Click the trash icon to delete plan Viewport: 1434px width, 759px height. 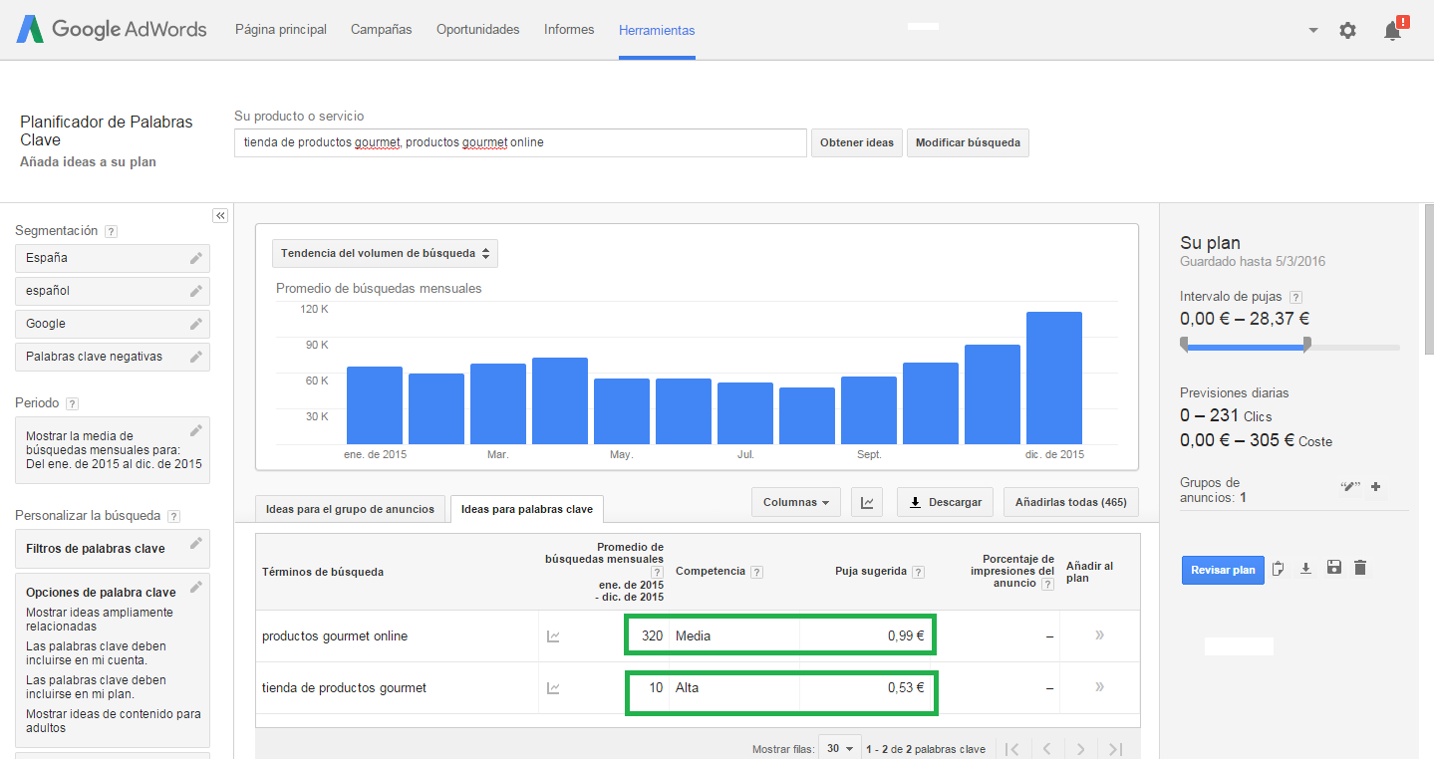click(x=1360, y=568)
